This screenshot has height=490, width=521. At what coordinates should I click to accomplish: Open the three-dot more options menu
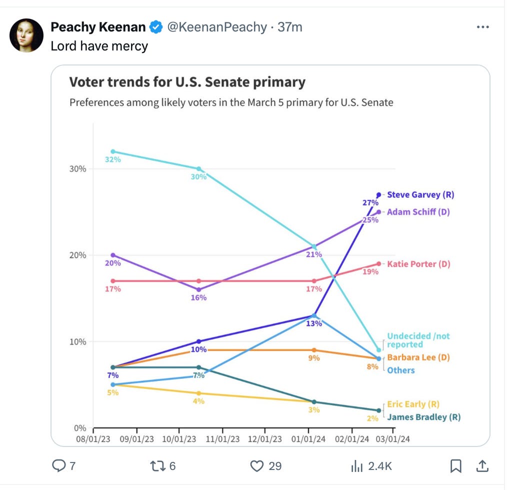pos(482,27)
